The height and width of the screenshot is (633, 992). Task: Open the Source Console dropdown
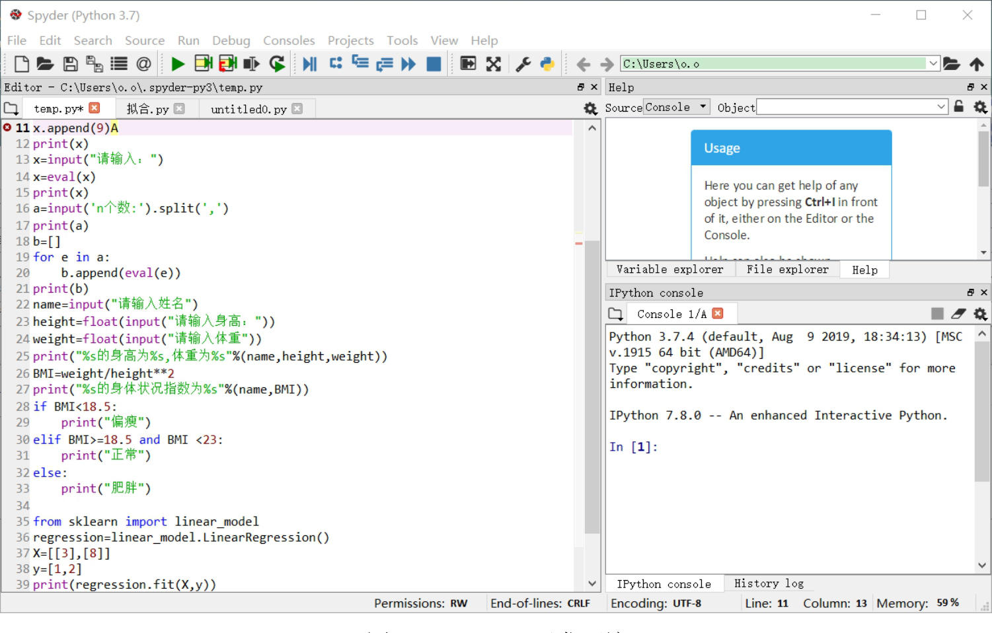[676, 107]
